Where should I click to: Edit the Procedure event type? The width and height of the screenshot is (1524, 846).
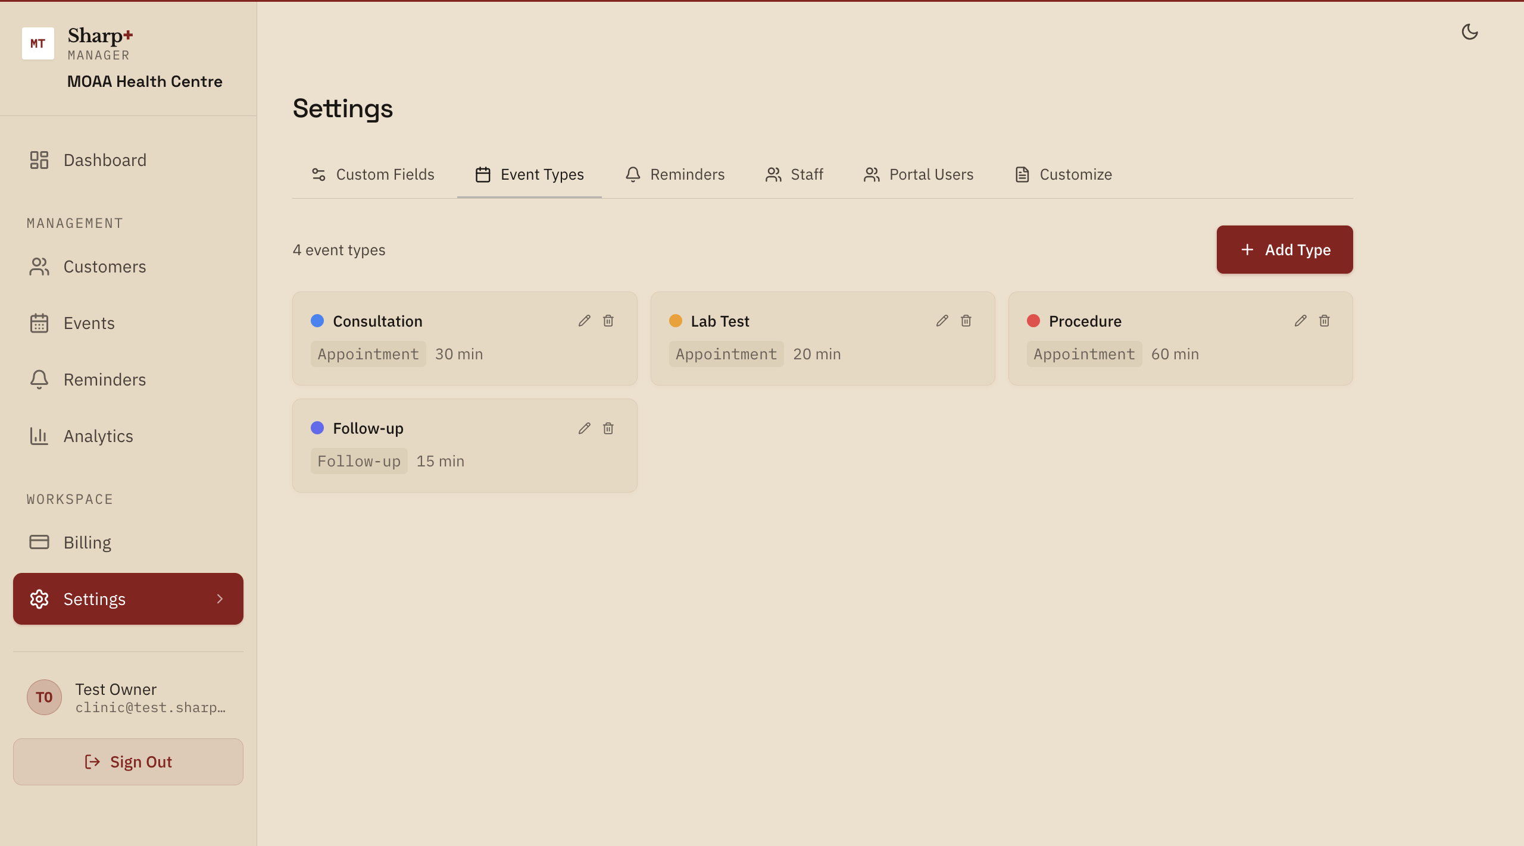pyautogui.click(x=1300, y=321)
